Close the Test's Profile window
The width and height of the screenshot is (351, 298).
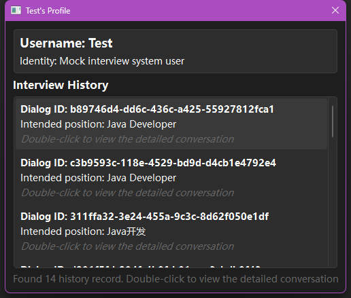click(x=335, y=10)
